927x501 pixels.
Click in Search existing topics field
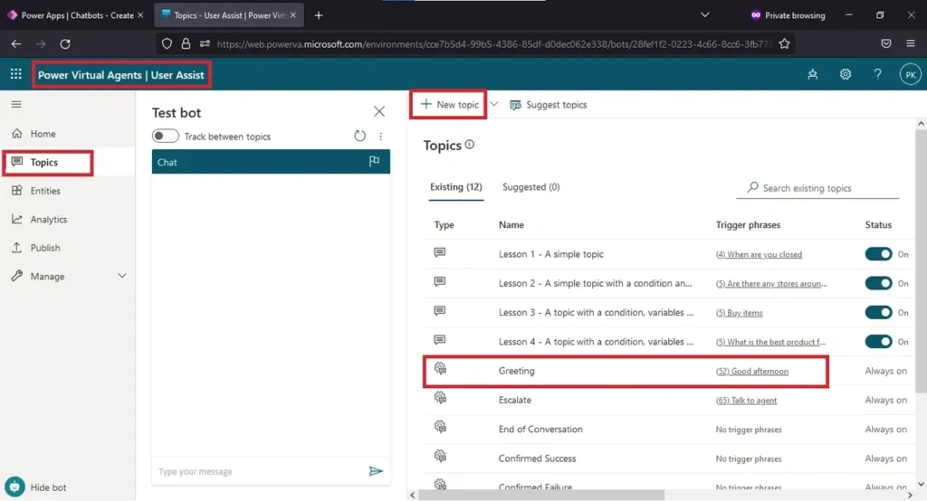pyautogui.click(x=817, y=188)
